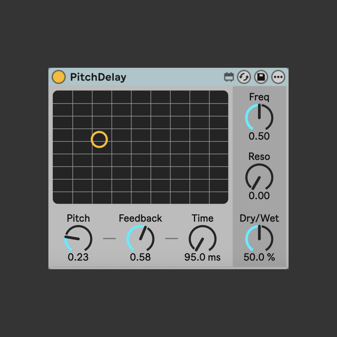The image size is (337, 337).
Task: Select the 0.23 Pitch value field
Action: [x=78, y=257]
